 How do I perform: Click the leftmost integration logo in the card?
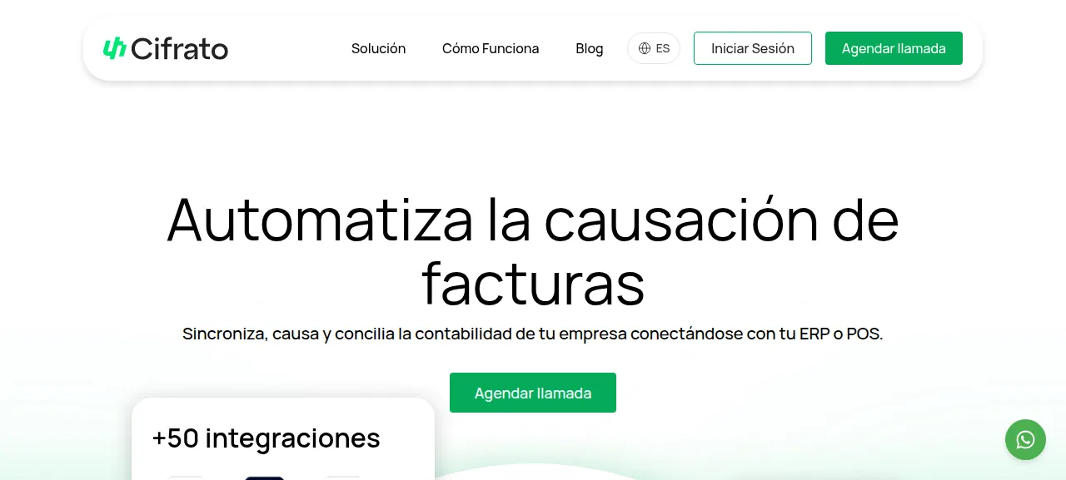(185, 478)
